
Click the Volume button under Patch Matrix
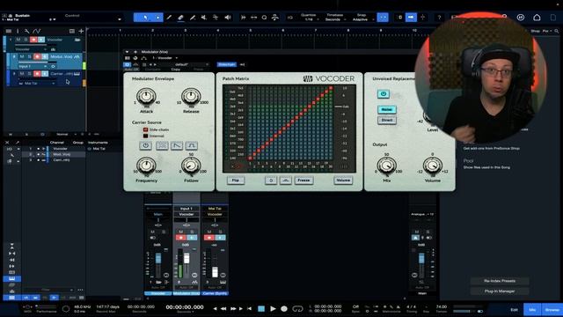pyautogui.click(x=343, y=180)
